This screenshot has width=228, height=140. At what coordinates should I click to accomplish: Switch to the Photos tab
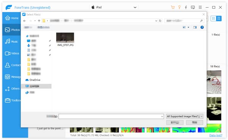click(x=12, y=30)
